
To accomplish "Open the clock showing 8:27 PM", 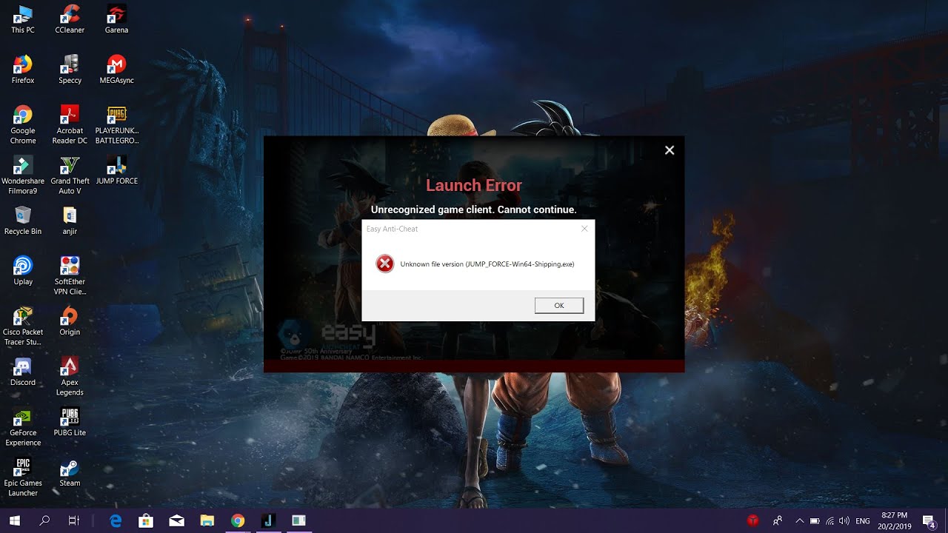I will pyautogui.click(x=895, y=520).
